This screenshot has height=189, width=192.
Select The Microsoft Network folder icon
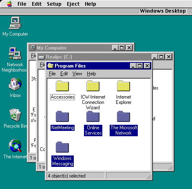(x=124, y=116)
